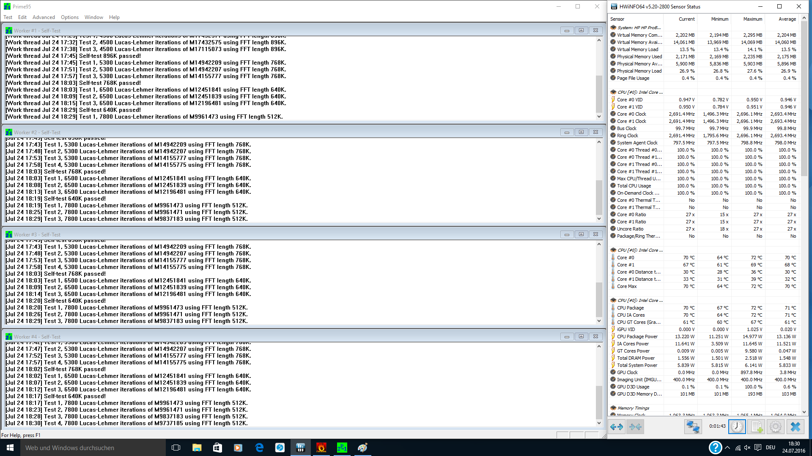This screenshot has width=812, height=456.
Task: Click HWiNFO sensor list scrollbar down arrow
Action: pos(804,412)
